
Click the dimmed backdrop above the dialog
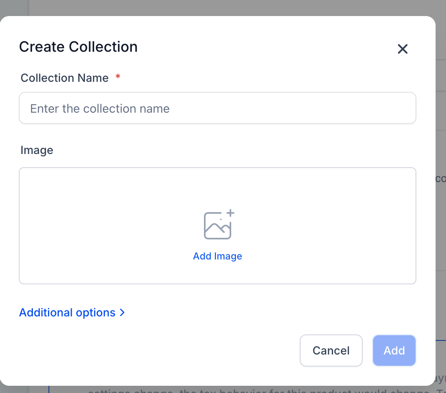coord(223,8)
